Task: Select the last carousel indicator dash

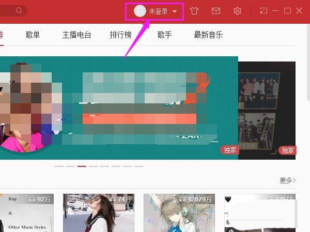Action: click(138, 166)
